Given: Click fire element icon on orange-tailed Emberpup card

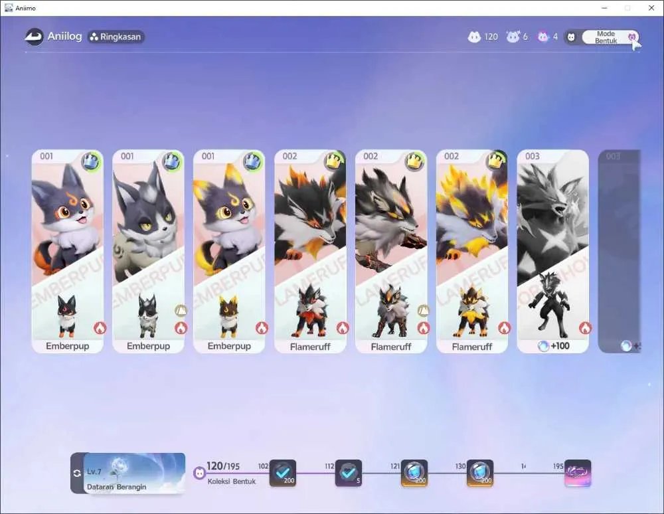Looking at the screenshot, I should click(100, 327).
